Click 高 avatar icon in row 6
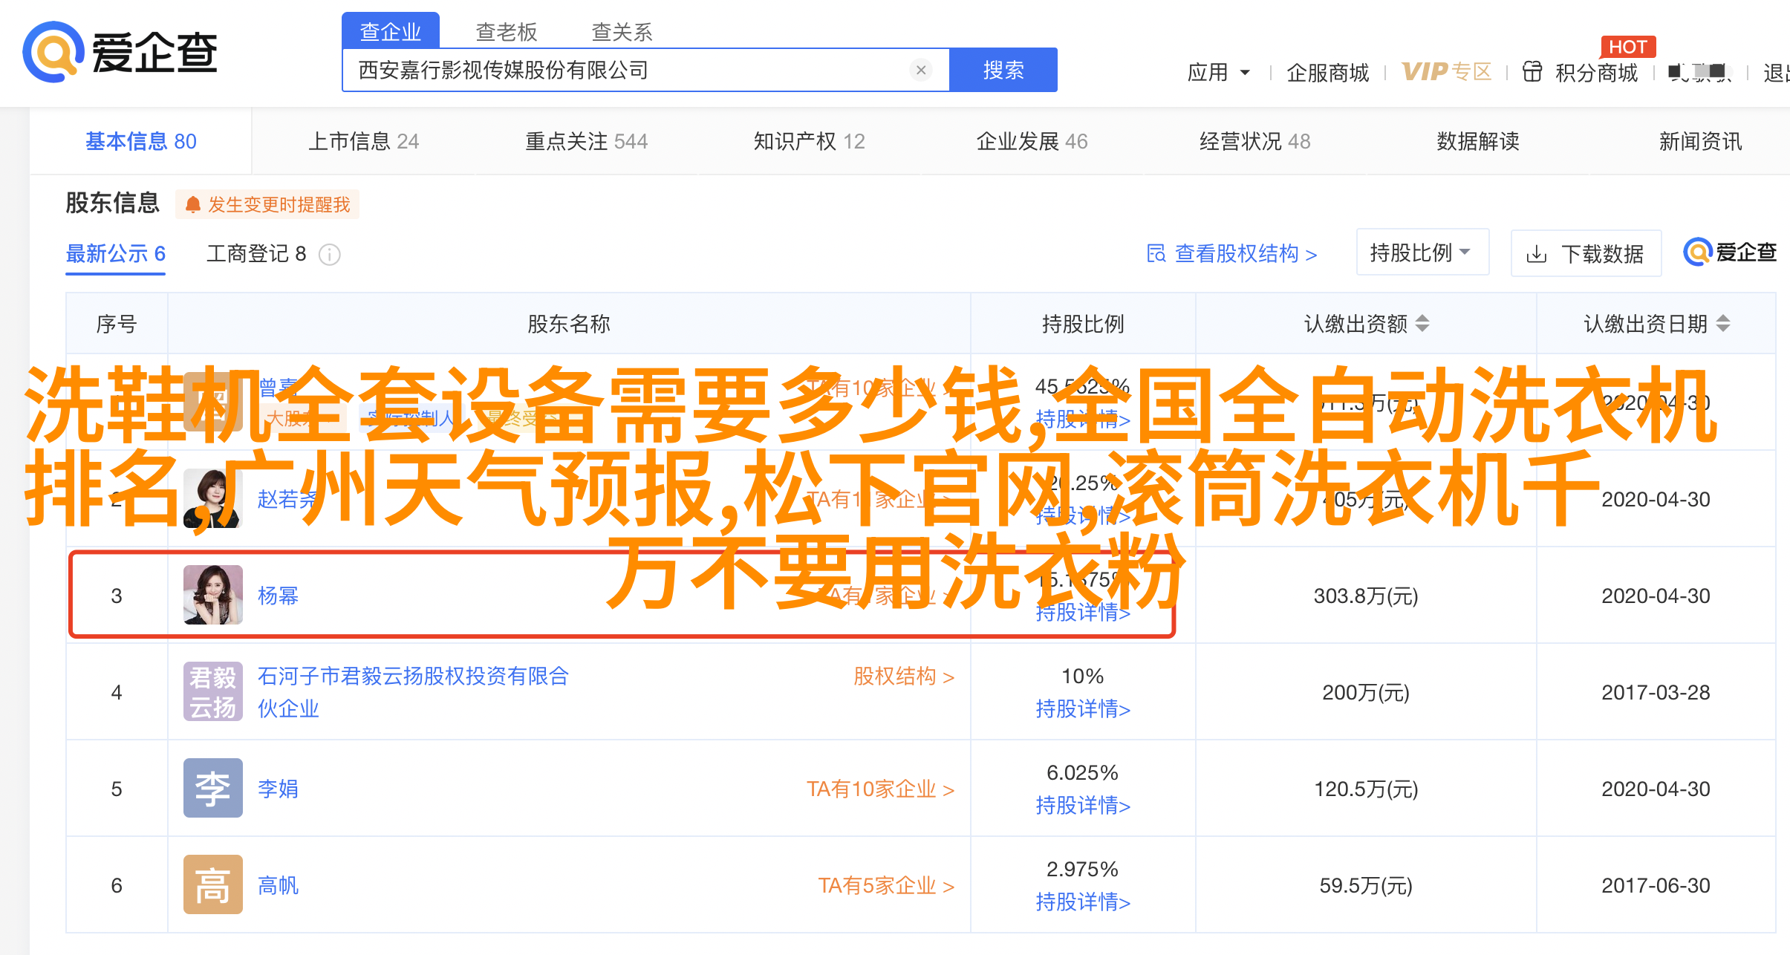Image resolution: width=1790 pixels, height=955 pixels. (213, 884)
